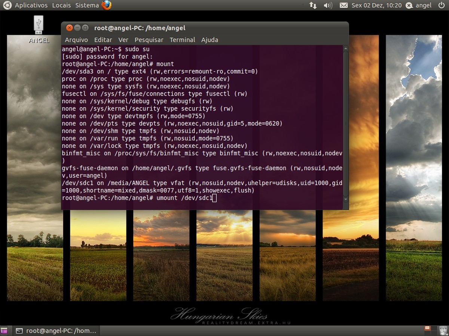Open the Editar terminal menu

point(103,40)
